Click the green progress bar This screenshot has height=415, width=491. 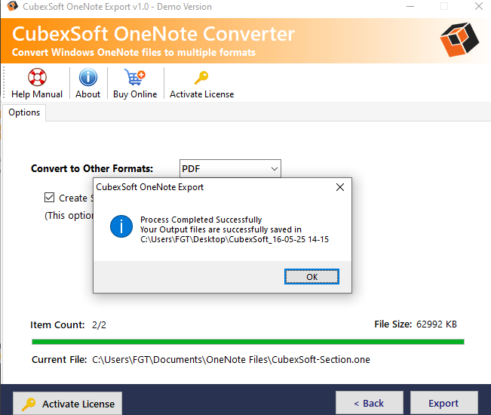point(248,342)
